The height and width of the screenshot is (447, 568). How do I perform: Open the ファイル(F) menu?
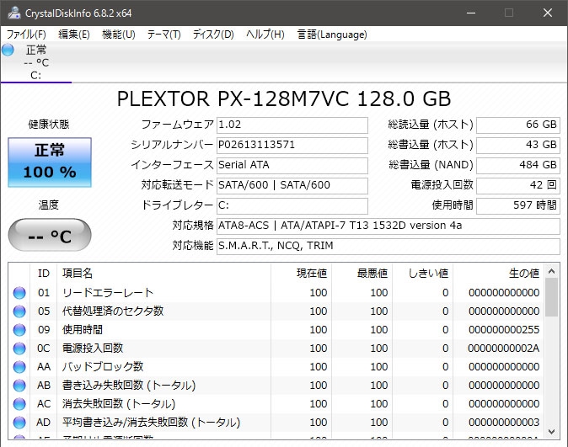click(x=26, y=35)
